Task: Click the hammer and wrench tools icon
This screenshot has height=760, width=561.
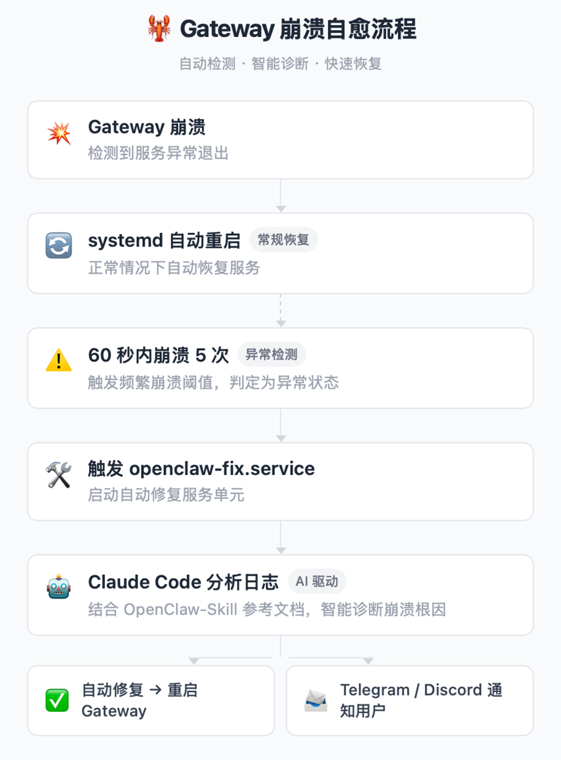Action: click(59, 476)
